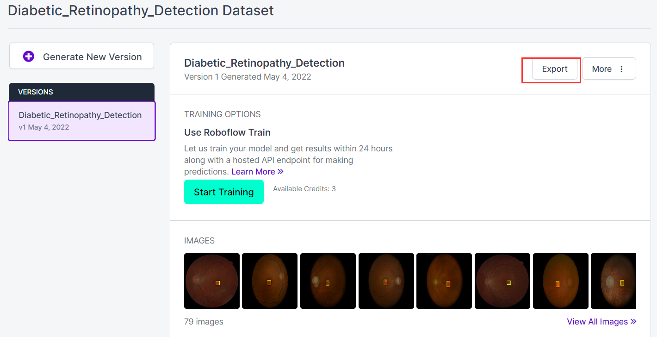Click the VERSIONS header in sidebar
657x337 pixels.
pos(82,92)
